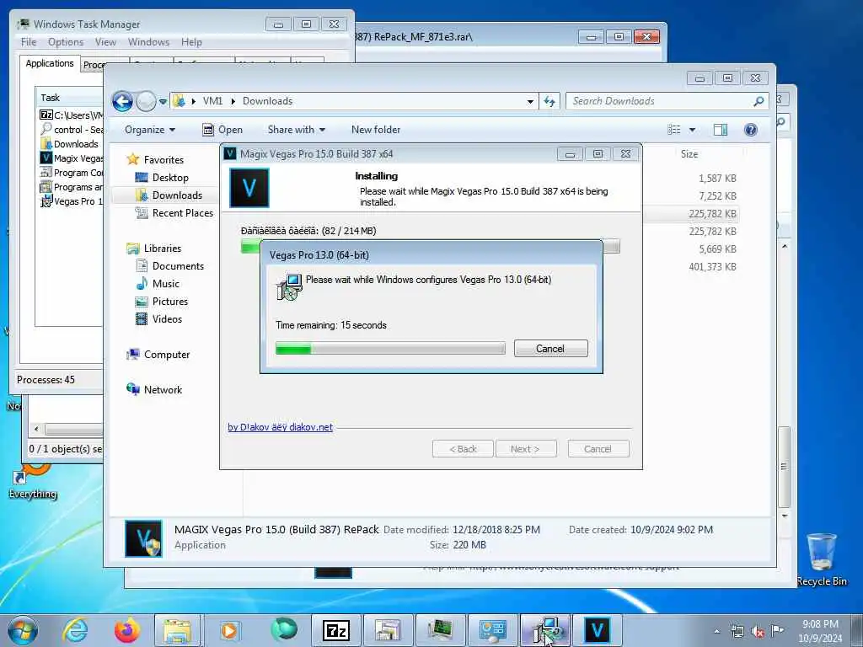Viewport: 863px width, 647px height.
Task: Expand address bar history dropdown
Action: coord(530,101)
